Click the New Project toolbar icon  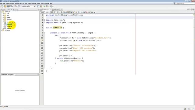[5, 6]
